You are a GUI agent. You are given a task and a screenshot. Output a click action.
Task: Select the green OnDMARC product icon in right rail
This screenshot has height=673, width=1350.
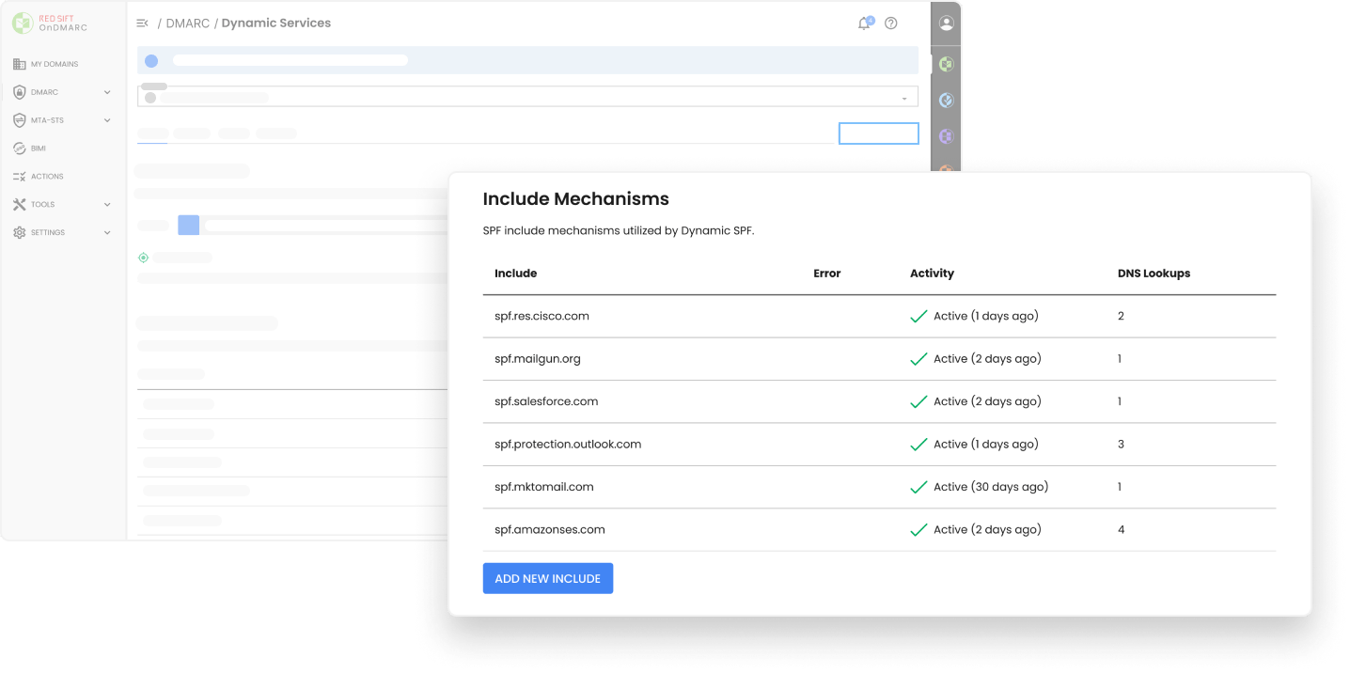click(947, 64)
